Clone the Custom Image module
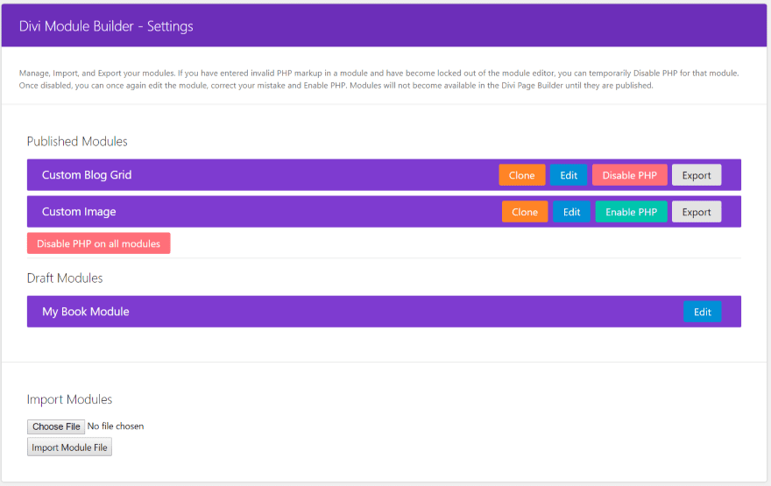The height and width of the screenshot is (486, 771). click(525, 212)
